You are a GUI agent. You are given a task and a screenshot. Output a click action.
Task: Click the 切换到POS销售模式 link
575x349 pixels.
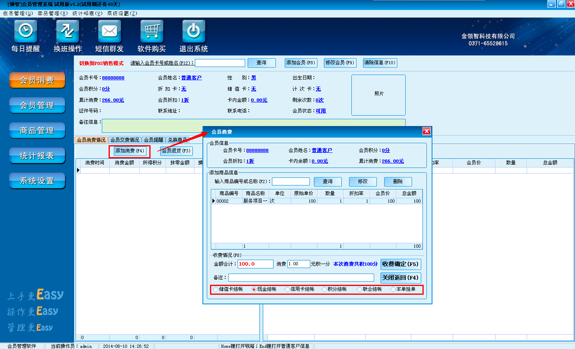tap(101, 63)
